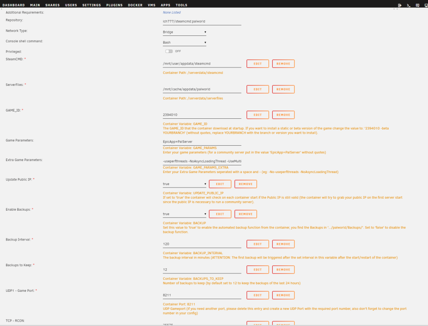Click the GAME_ID value field
This screenshot has height=326, width=428.
(x=202, y=115)
